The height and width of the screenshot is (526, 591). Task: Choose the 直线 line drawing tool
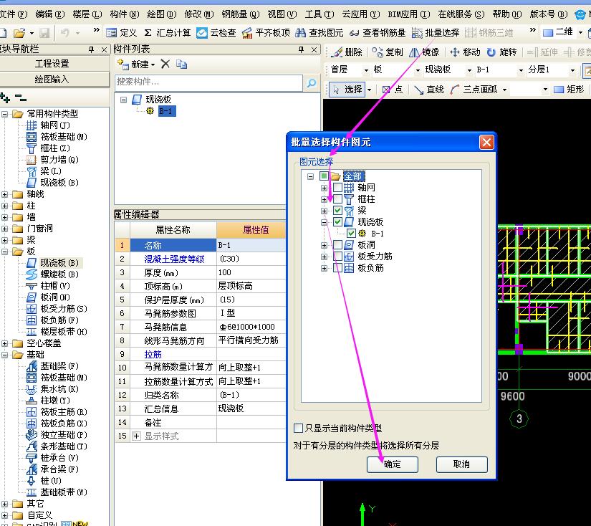pos(428,90)
